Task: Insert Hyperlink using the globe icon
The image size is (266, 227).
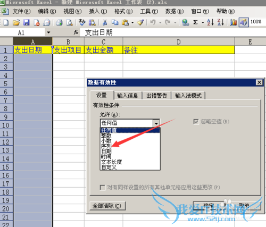Action: click(186, 22)
